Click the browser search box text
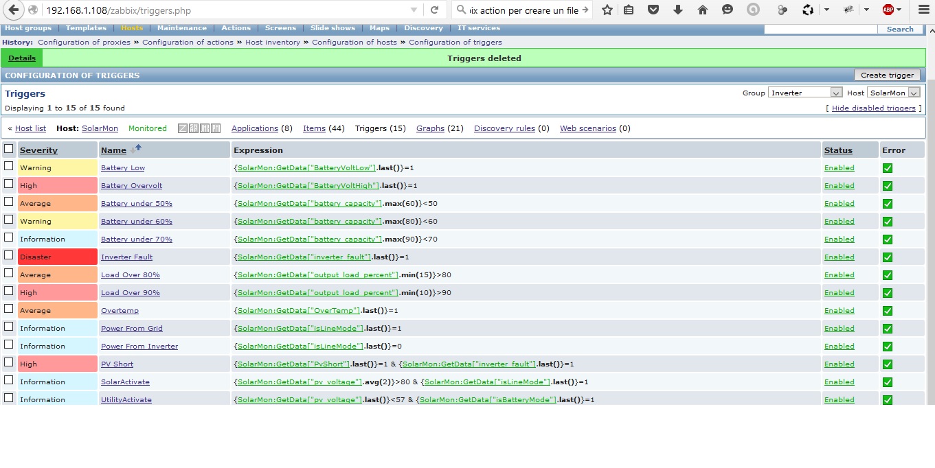This screenshot has height=468, width=935. (x=525, y=10)
